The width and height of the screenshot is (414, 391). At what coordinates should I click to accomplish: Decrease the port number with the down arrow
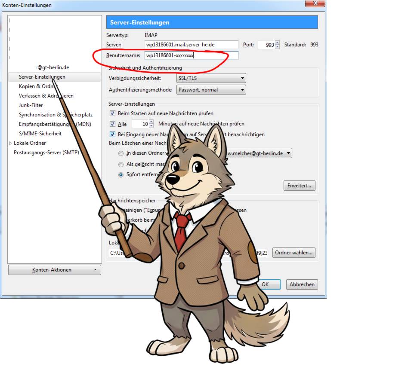[x=278, y=47]
